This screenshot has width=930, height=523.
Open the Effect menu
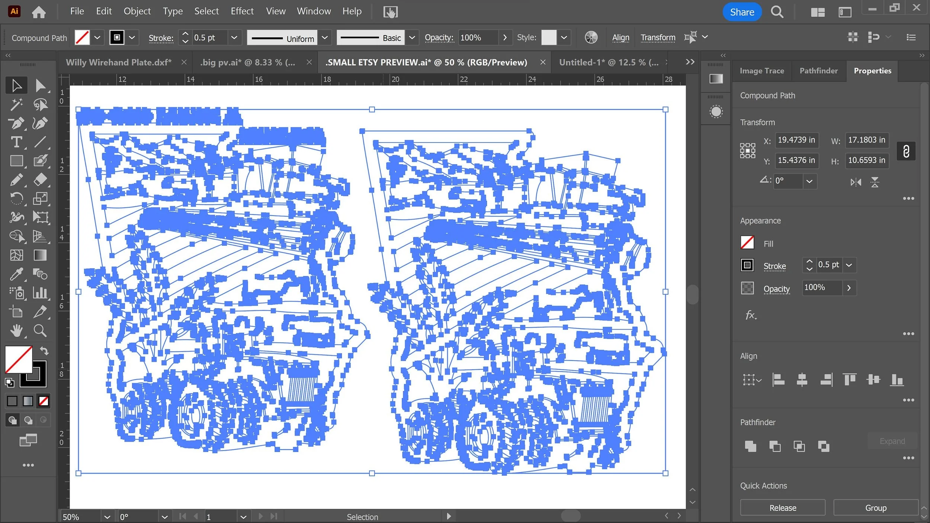[242, 12]
